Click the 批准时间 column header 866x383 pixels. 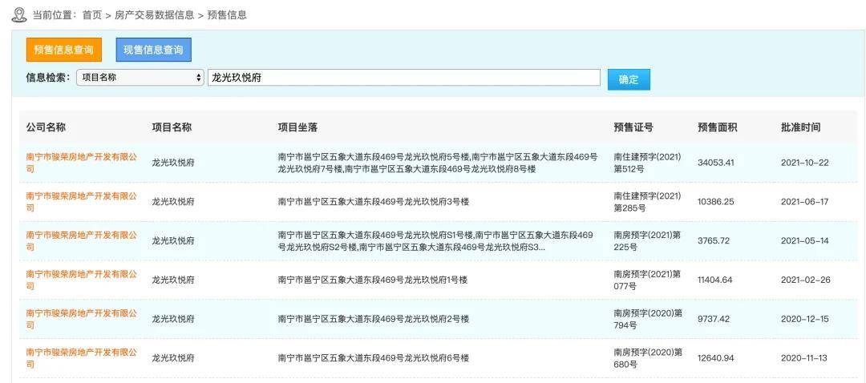click(x=801, y=127)
